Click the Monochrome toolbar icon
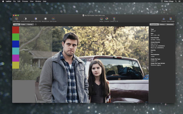This screenshot has height=114, width=183. click(46, 19)
